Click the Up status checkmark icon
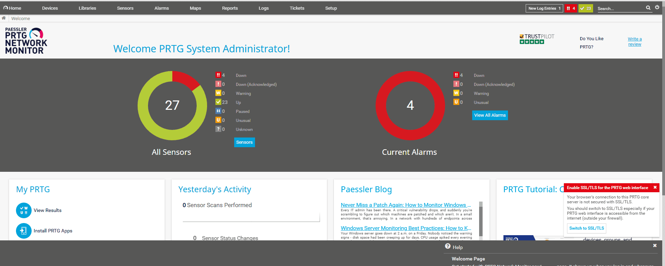The height and width of the screenshot is (266, 665). 218,102
